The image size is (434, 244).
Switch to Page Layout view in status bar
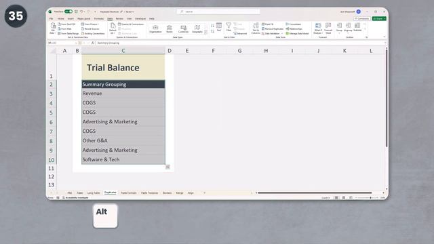click(x=344, y=197)
